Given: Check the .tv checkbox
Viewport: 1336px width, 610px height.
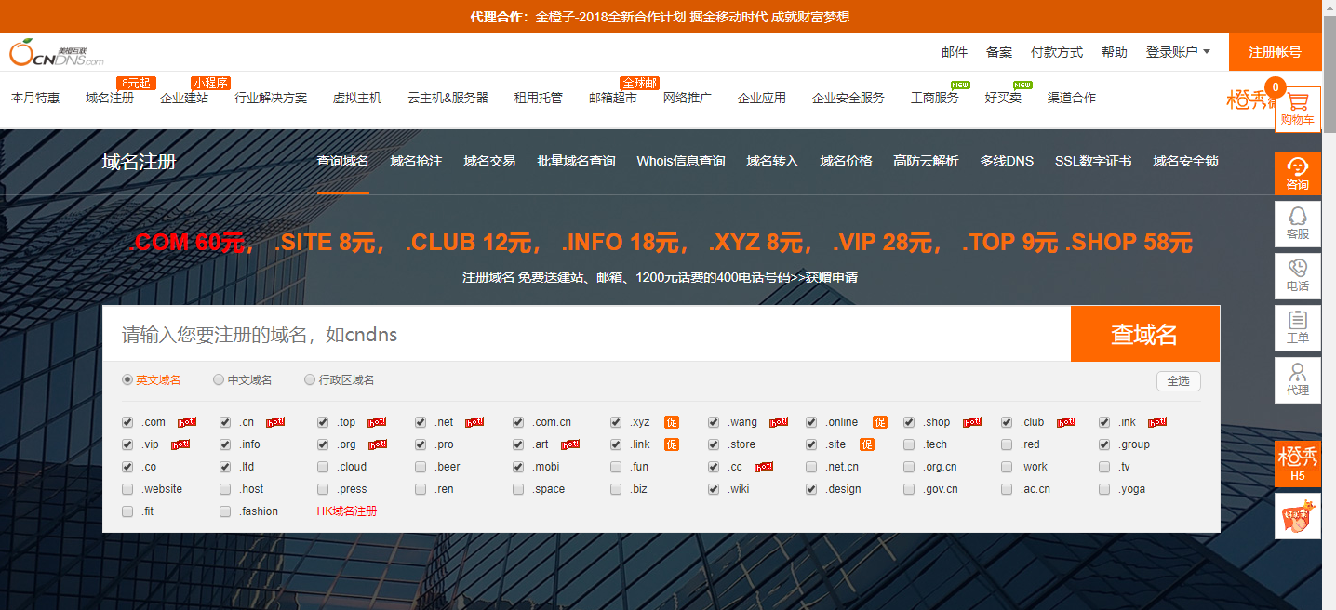Looking at the screenshot, I should pos(1104,467).
